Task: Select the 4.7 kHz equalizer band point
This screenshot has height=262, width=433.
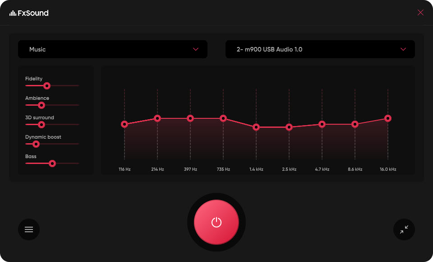Action: tap(322, 124)
